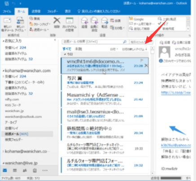
Task: Open the sort by Date (日付) dropdown
Action: pos(114,49)
